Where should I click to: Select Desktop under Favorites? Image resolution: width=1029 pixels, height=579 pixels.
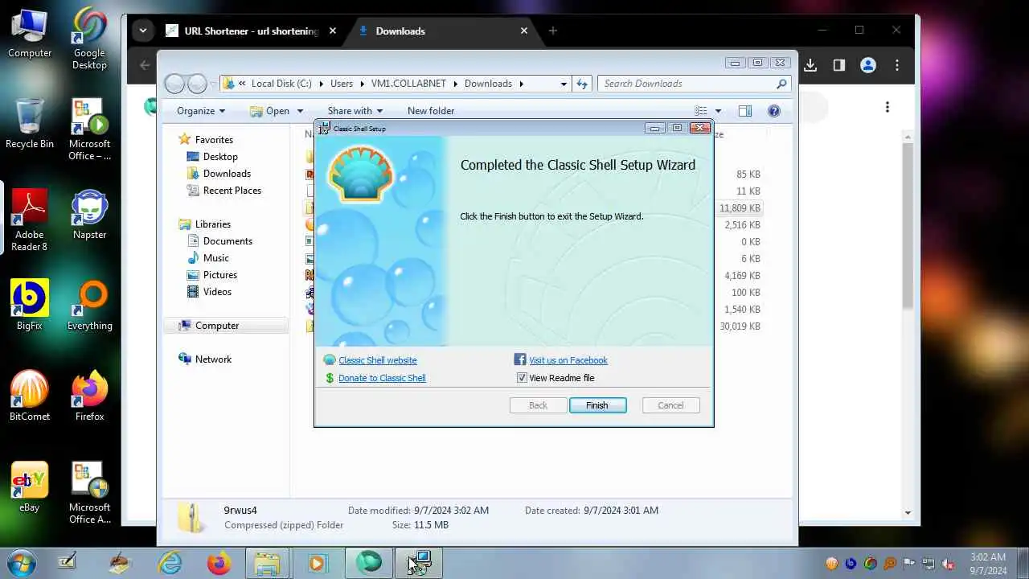coord(220,157)
